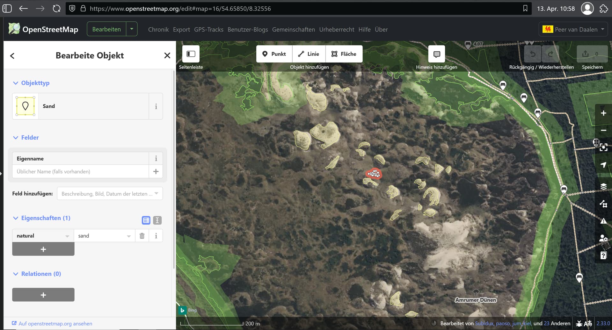Open the 2.33.0 version link

click(x=603, y=323)
